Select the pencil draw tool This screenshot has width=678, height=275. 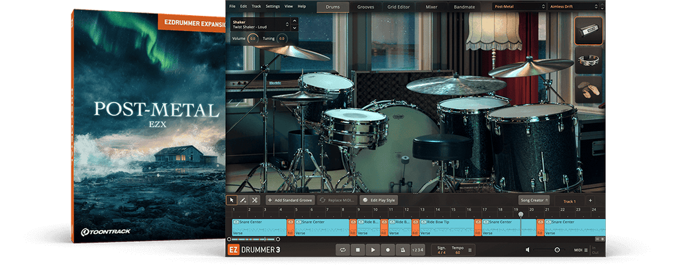coord(243,200)
